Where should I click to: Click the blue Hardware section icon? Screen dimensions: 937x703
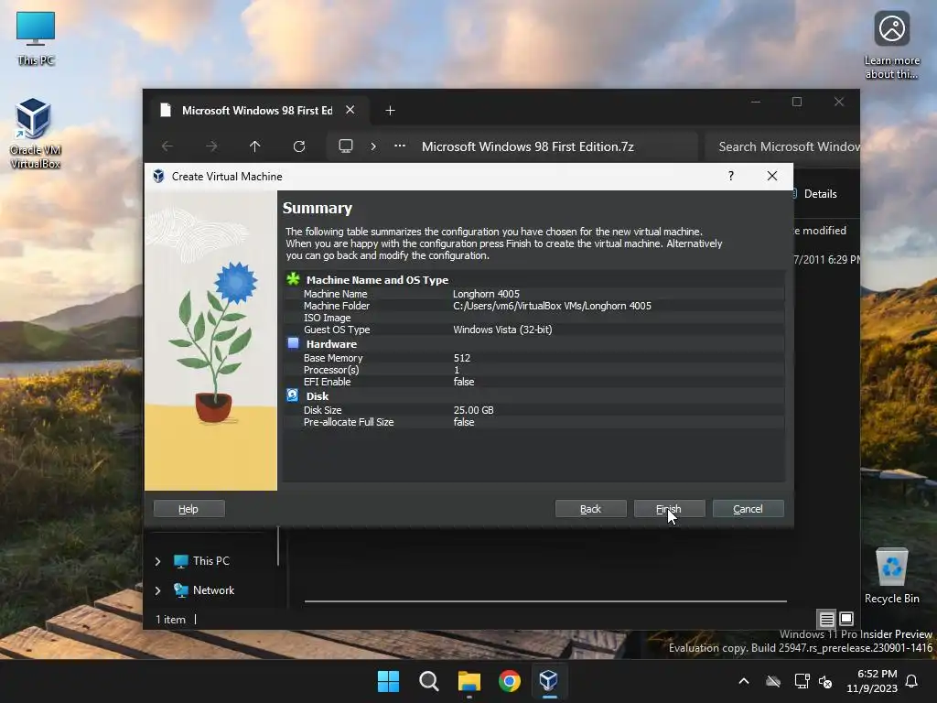coord(293,343)
